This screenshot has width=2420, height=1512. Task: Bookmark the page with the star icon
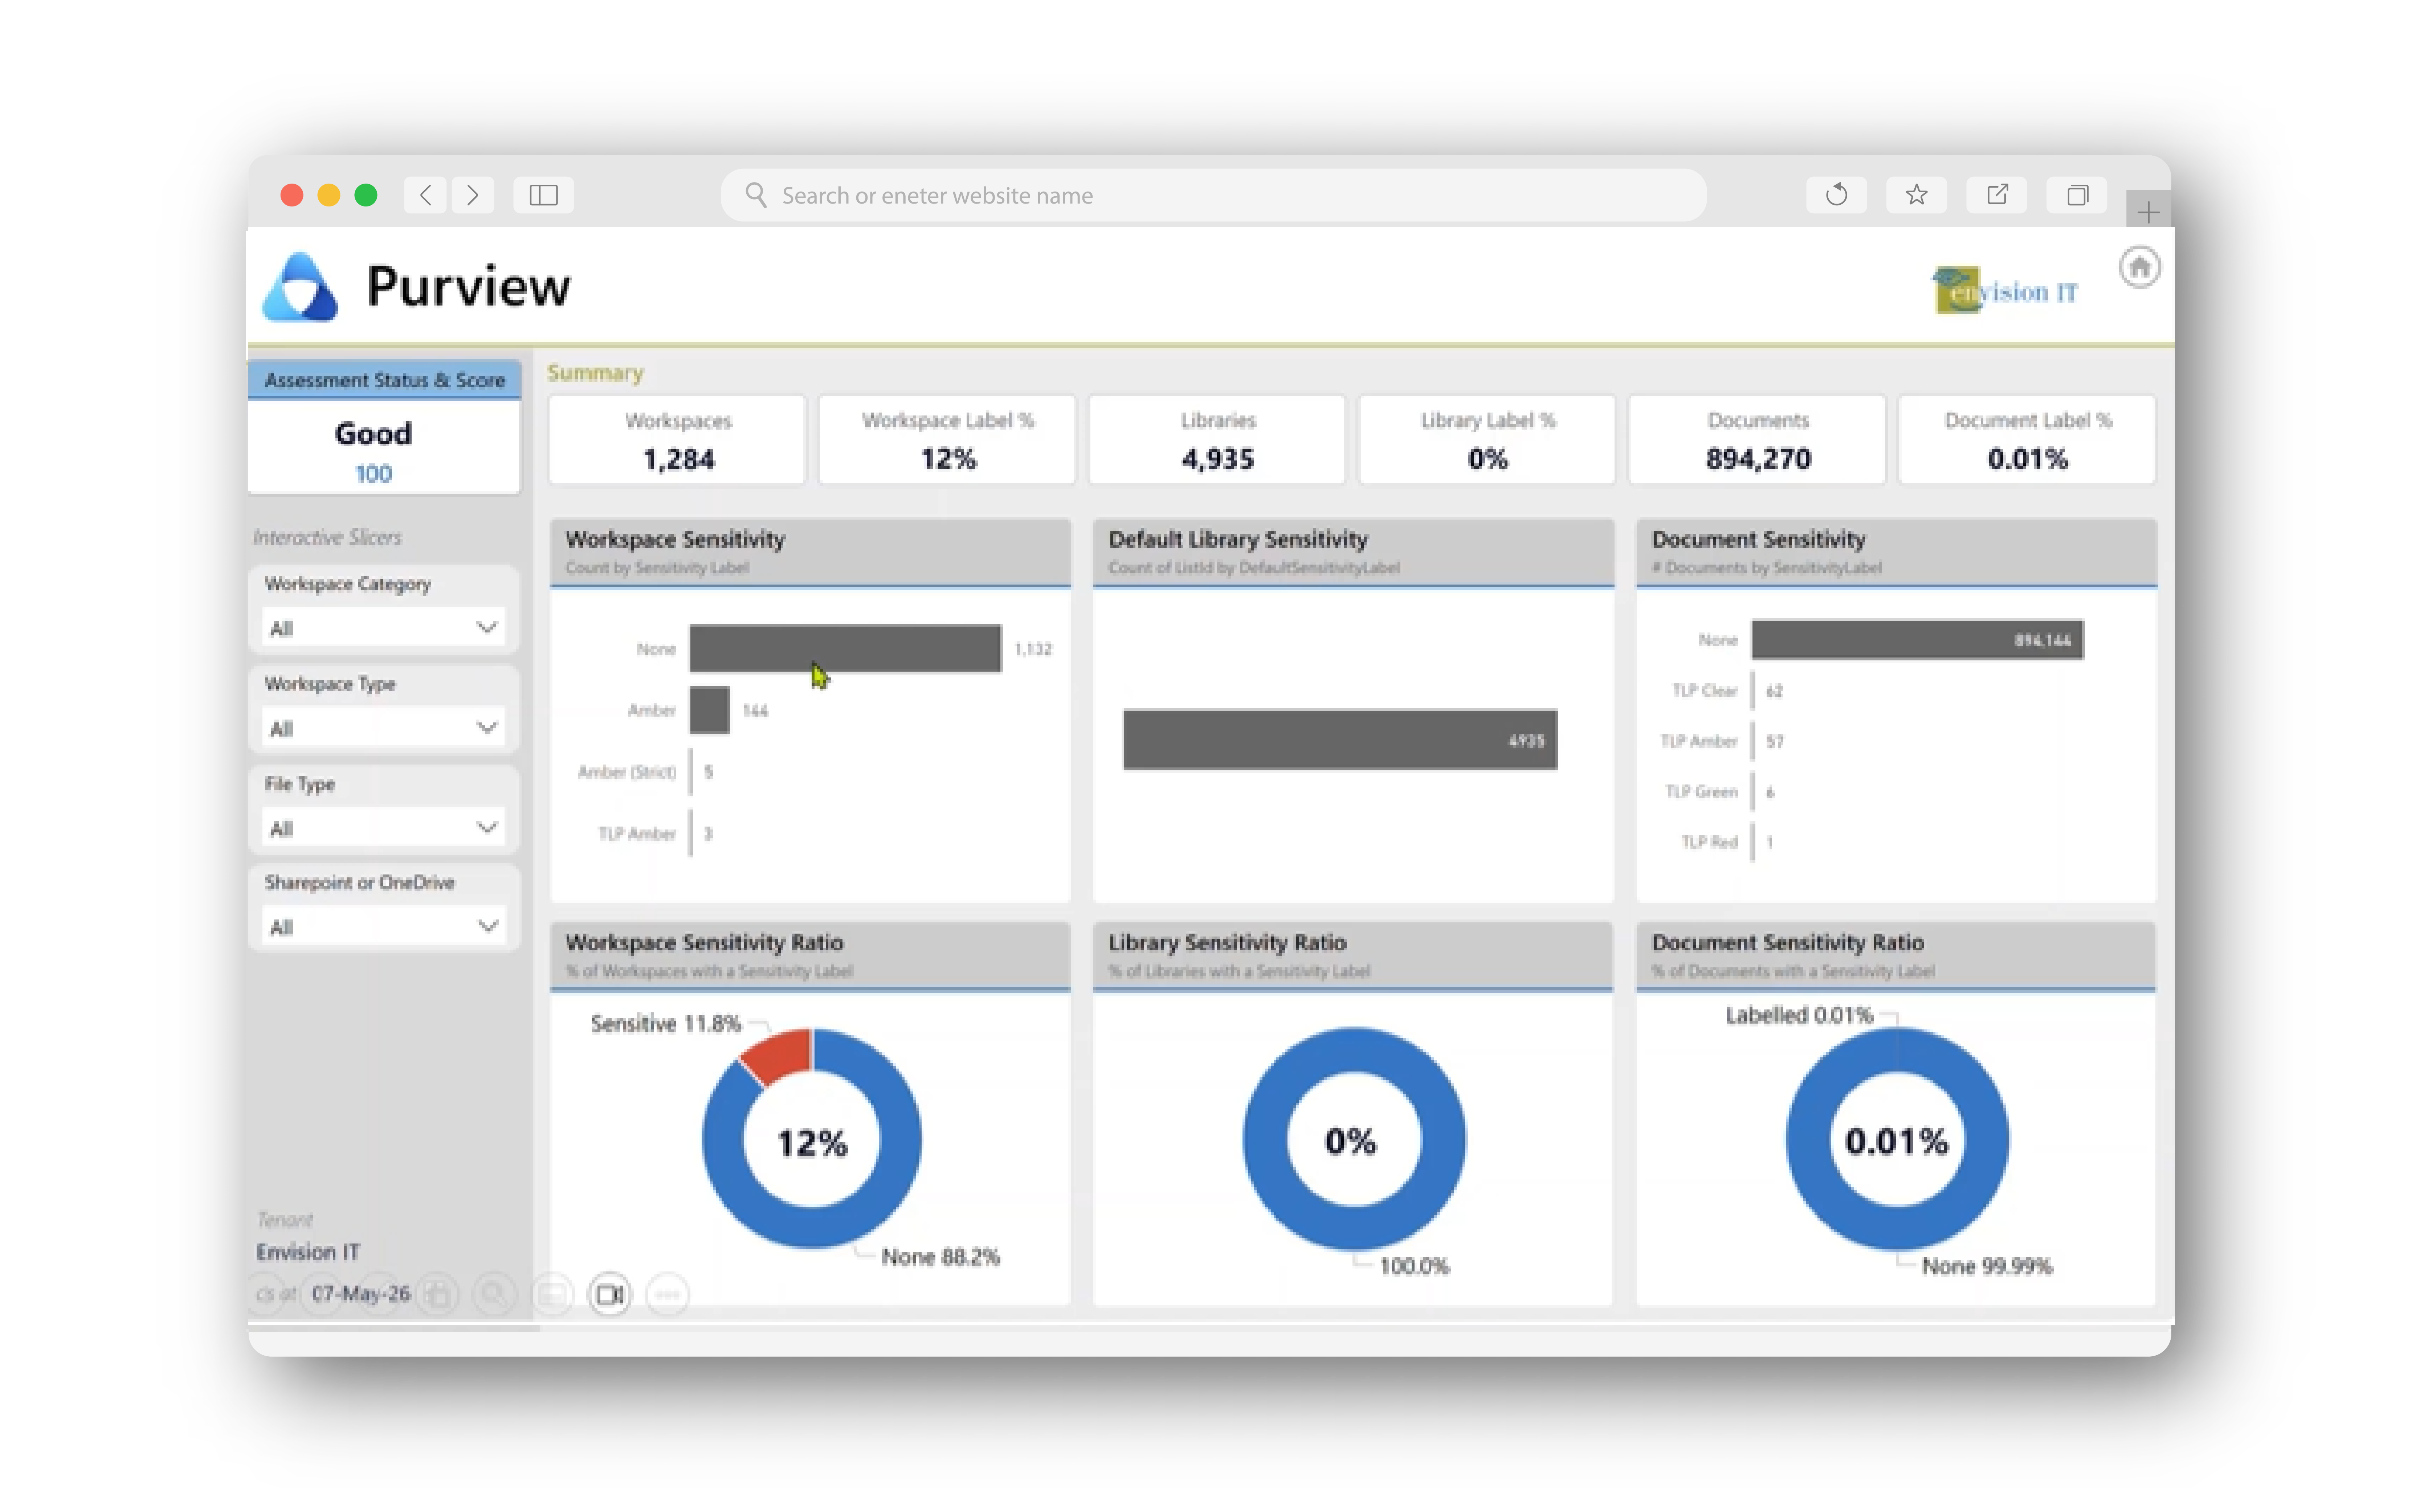coord(1916,195)
